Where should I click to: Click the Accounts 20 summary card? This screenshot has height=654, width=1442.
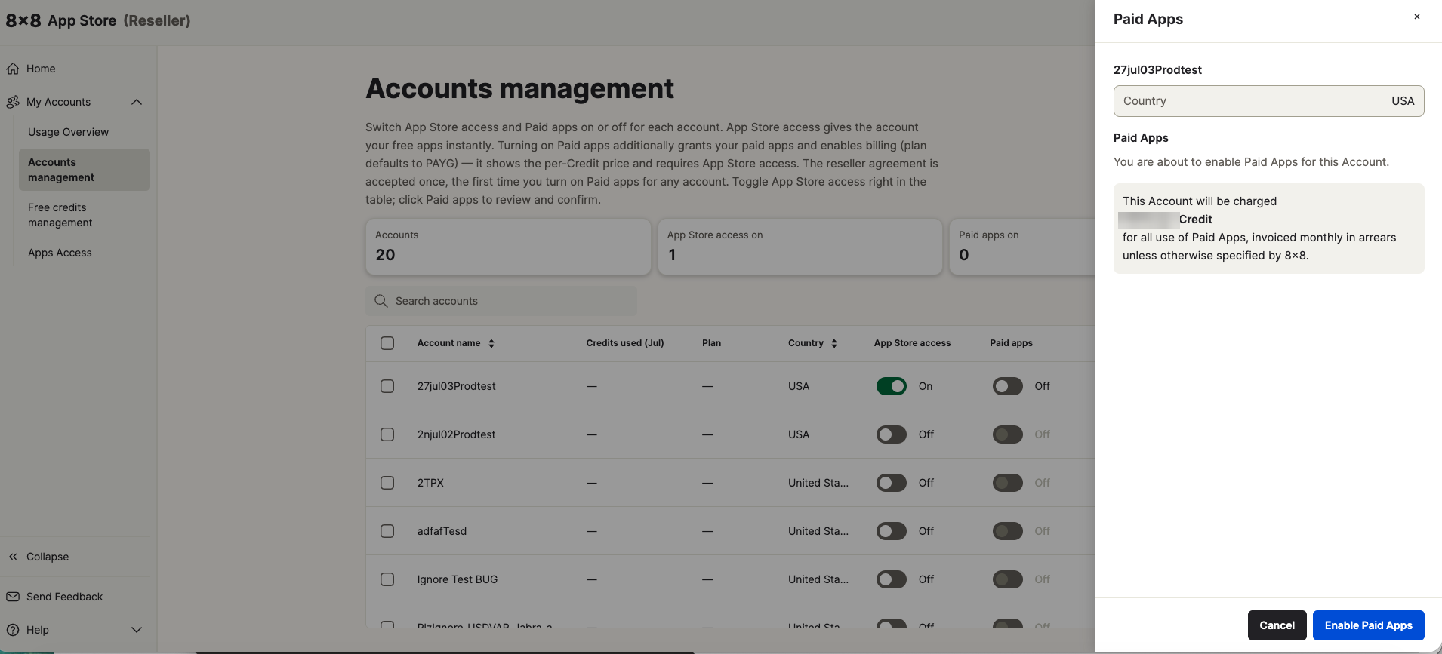pyautogui.click(x=508, y=247)
